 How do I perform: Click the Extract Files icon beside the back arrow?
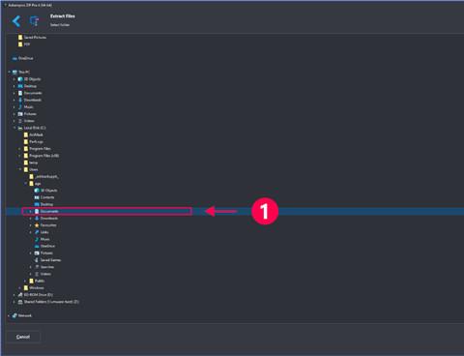(x=34, y=21)
